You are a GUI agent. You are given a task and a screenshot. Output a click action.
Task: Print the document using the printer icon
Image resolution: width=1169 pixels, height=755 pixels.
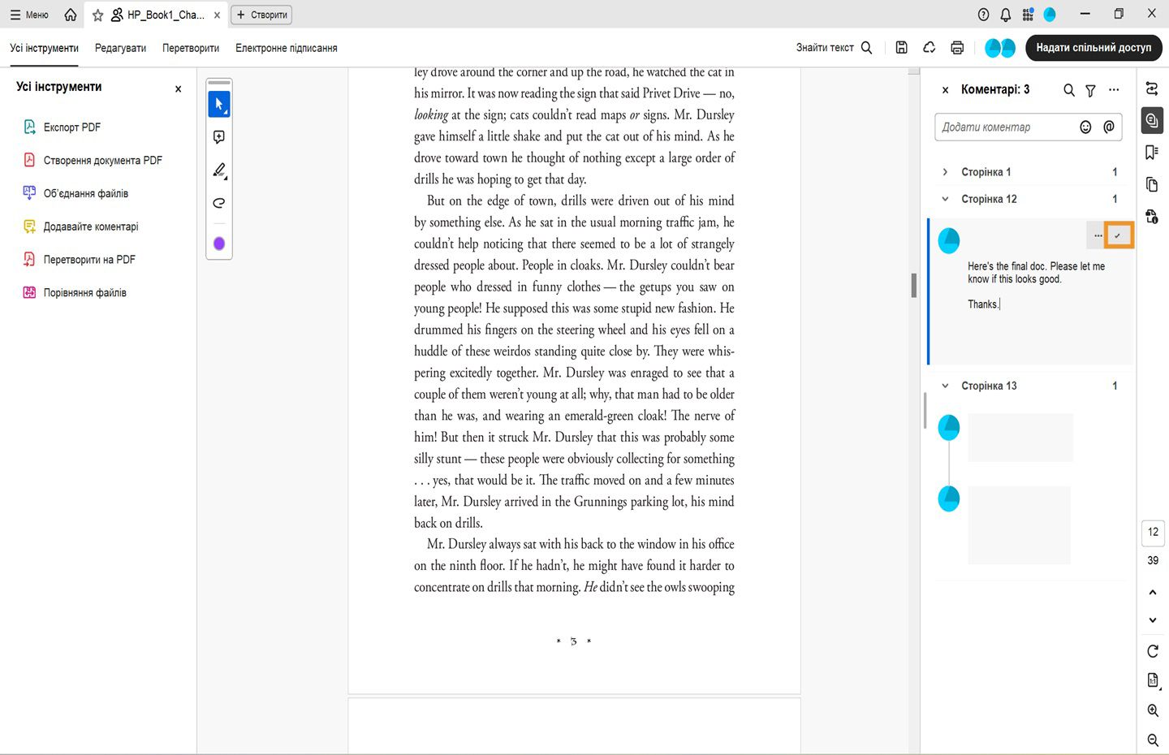point(957,48)
